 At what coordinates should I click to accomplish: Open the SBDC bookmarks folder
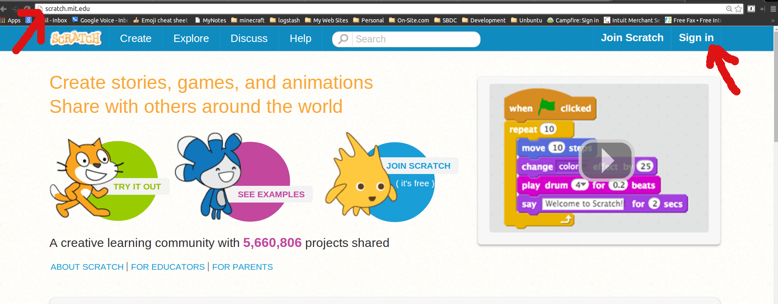point(446,20)
